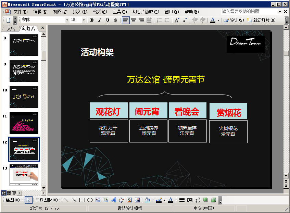Open the Design pane
Viewport: 290px width, 213px height.
pos(234,20)
